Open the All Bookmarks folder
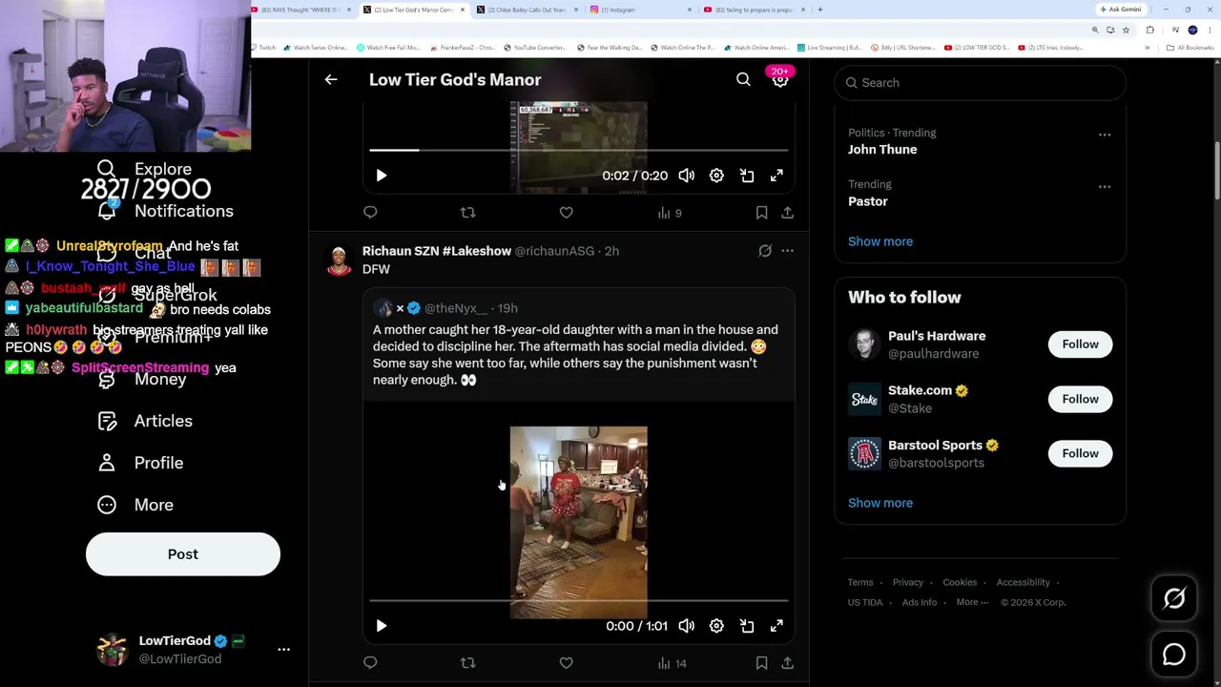 pyautogui.click(x=1190, y=48)
